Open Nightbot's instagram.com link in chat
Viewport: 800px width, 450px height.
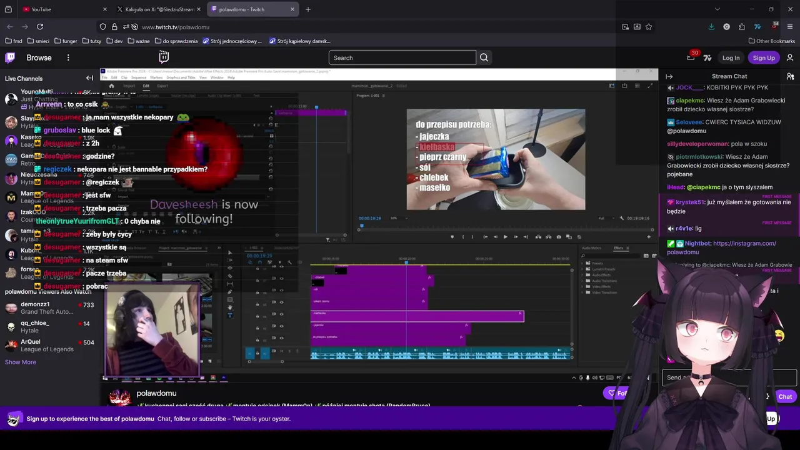point(722,247)
